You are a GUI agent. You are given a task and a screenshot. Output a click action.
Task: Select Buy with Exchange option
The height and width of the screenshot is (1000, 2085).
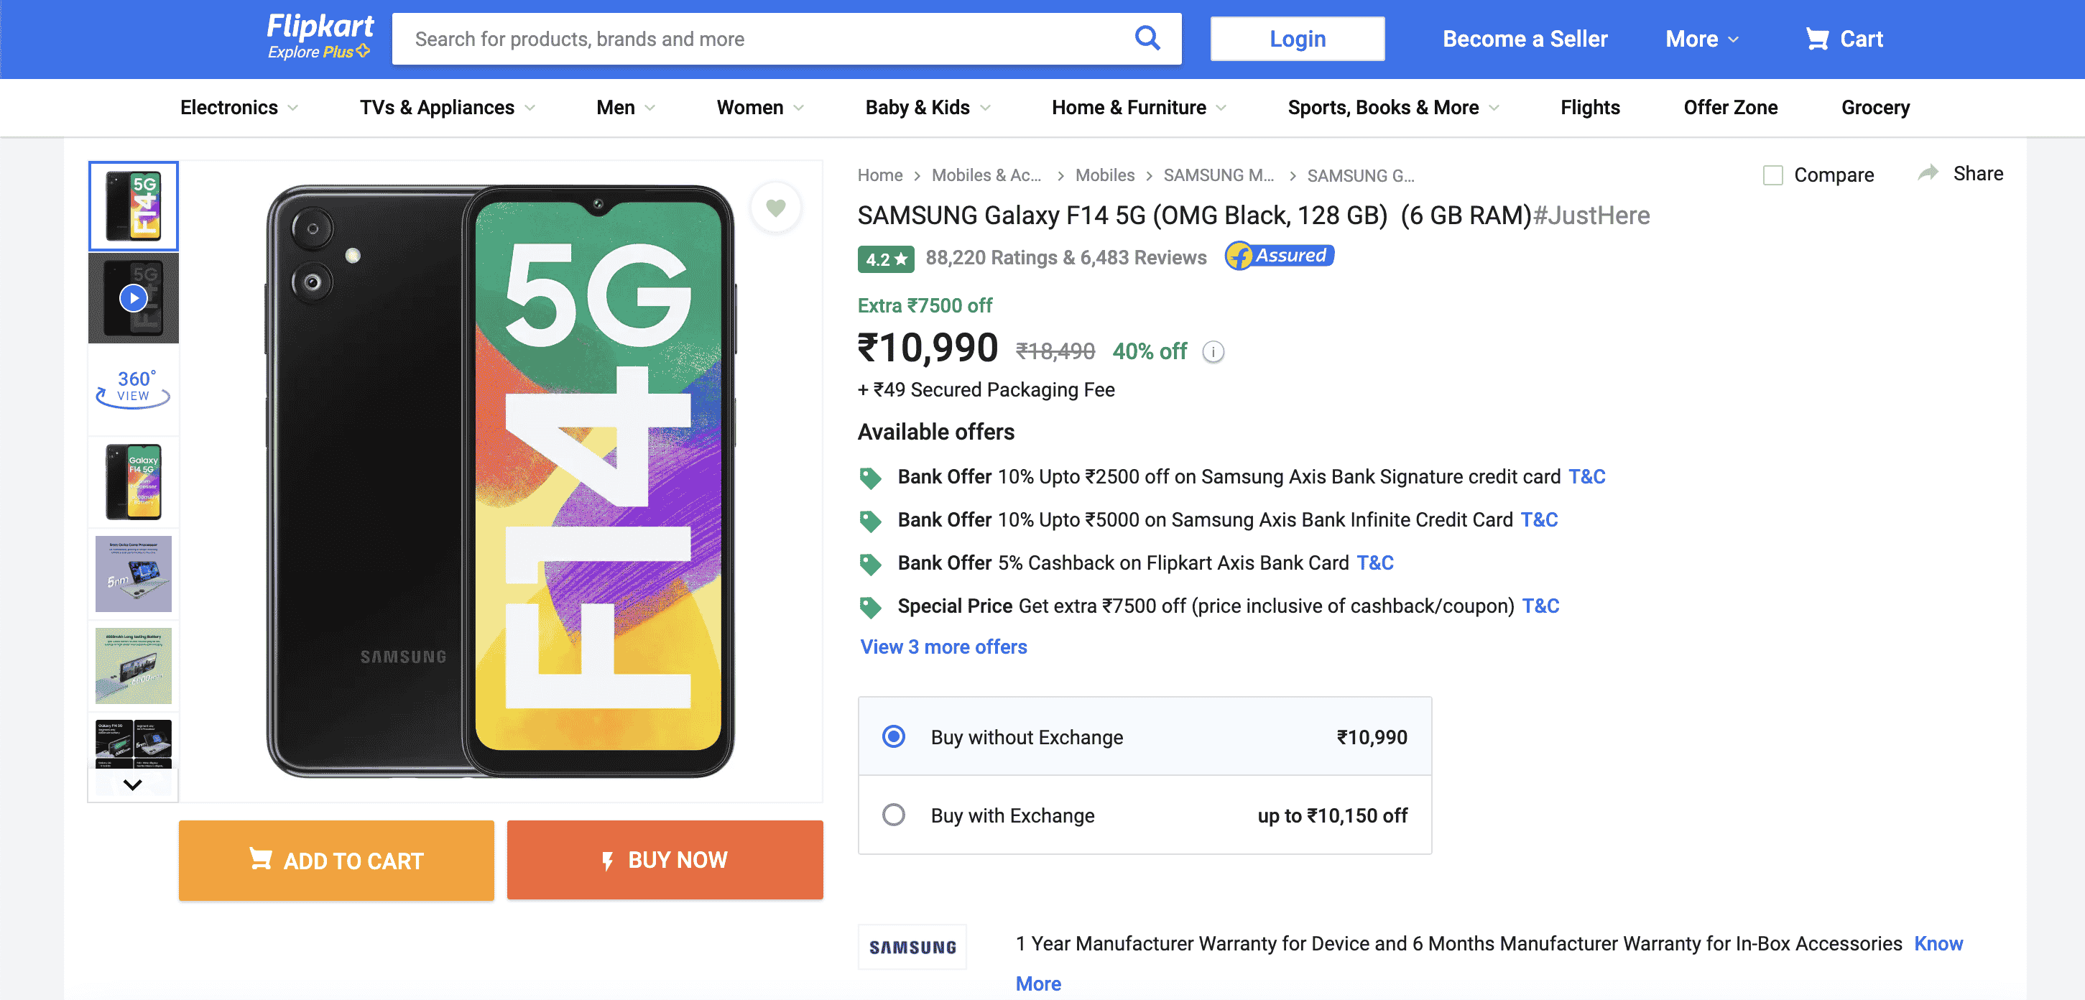[x=894, y=815]
